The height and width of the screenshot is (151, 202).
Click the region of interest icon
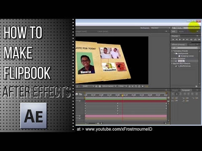coord(96,86)
